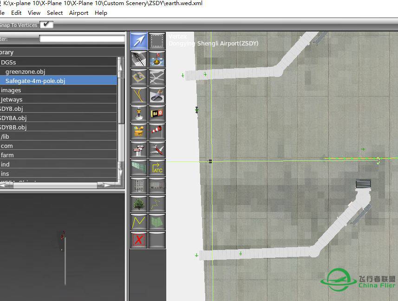
Task: Pick the yellow Line tool
Action: (x=138, y=222)
